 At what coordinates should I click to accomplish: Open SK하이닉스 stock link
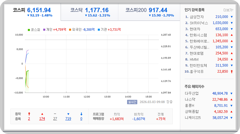point(199,23)
